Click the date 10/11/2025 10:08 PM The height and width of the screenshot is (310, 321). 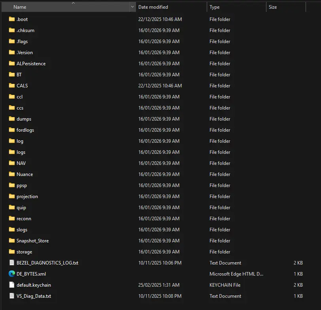pyautogui.click(x=160, y=296)
